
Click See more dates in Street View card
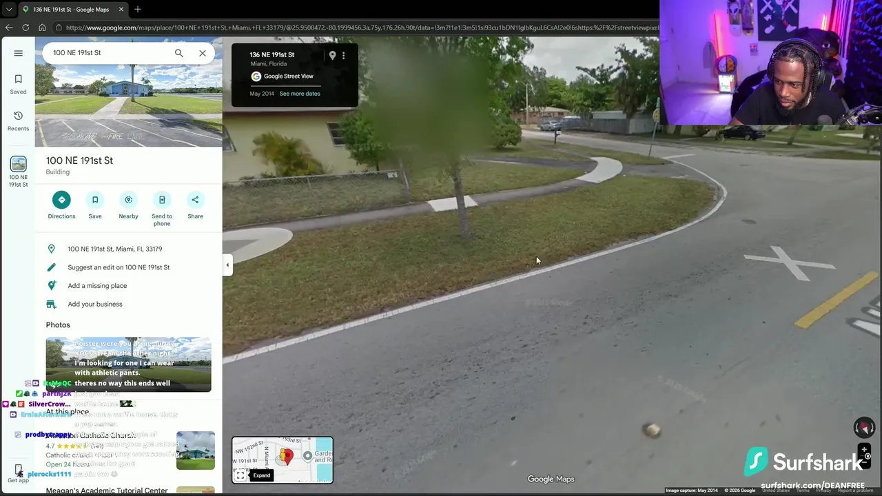coord(300,94)
